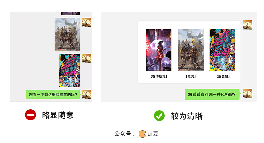The width and height of the screenshot is (264, 143).
Task: Click the 【蒸汽】 caption label
Action: point(191,77)
